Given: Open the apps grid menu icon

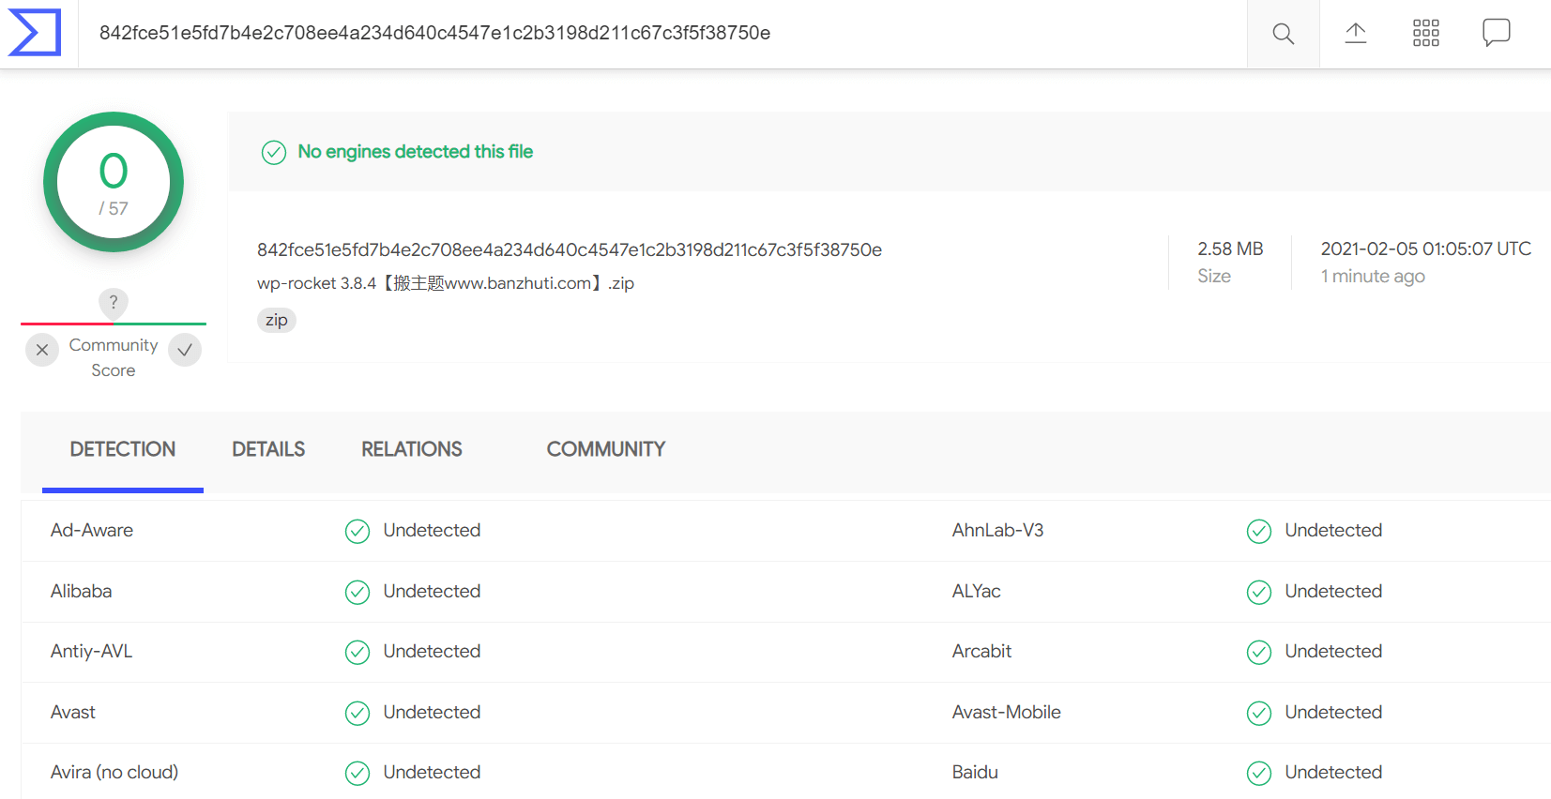Looking at the screenshot, I should [x=1425, y=34].
